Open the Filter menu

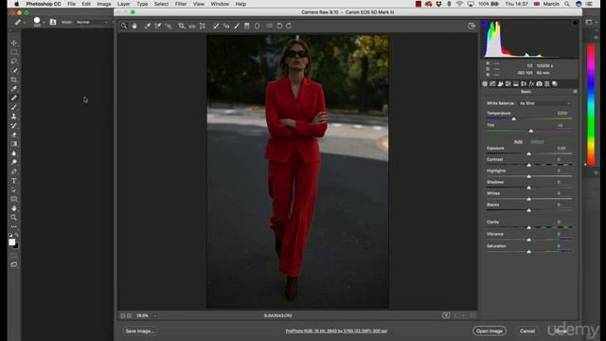tap(181, 4)
